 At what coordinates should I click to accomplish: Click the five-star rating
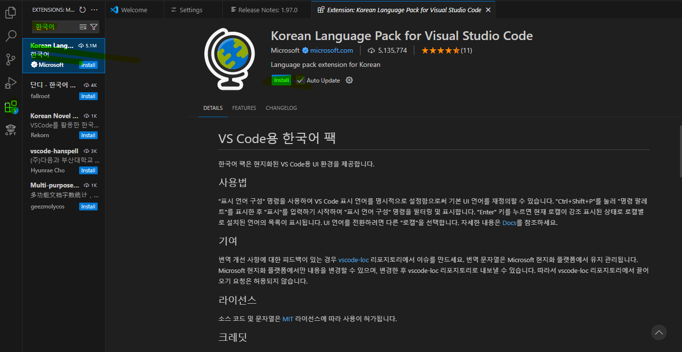[440, 50]
